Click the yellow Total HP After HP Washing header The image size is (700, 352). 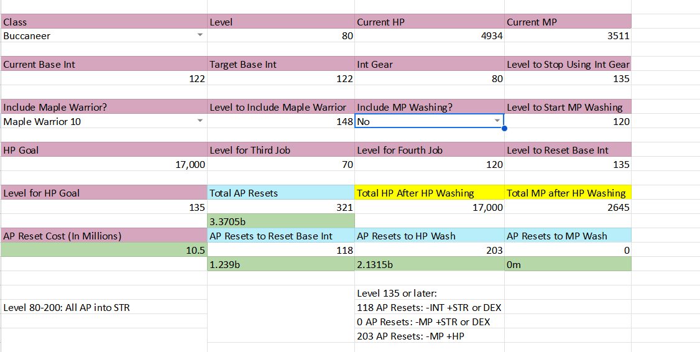click(429, 193)
